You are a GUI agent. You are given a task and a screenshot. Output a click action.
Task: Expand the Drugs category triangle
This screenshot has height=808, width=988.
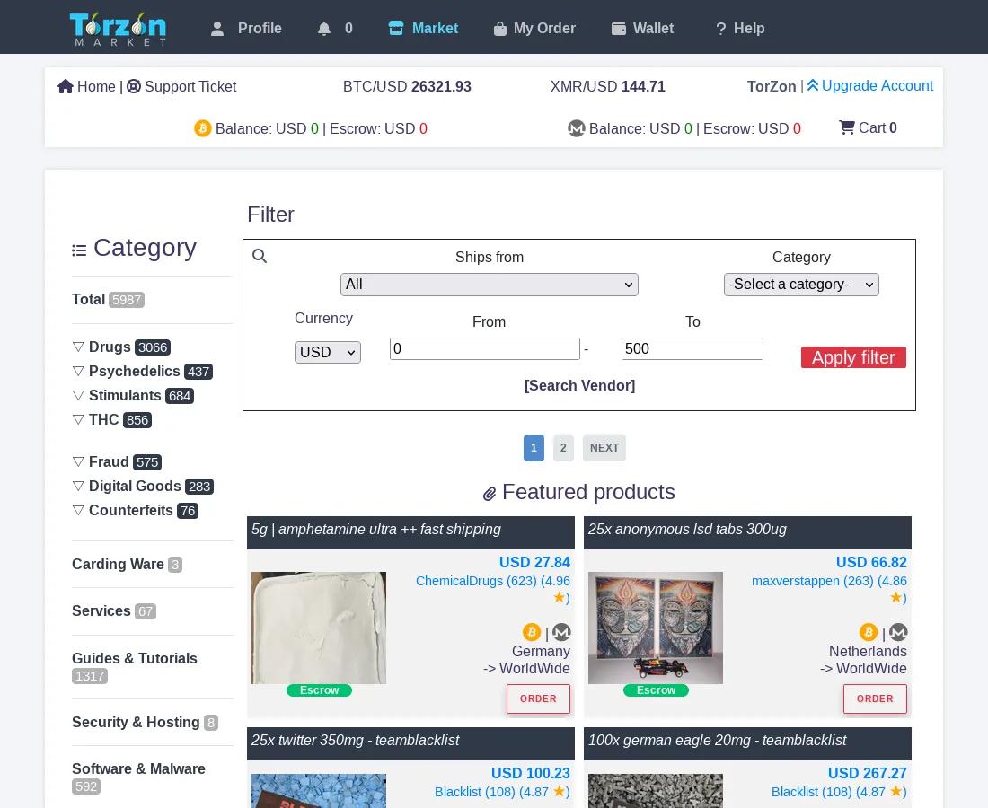[x=78, y=347]
